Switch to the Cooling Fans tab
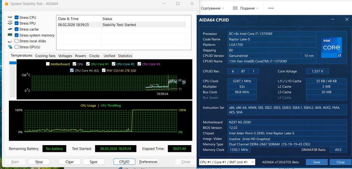Viewport: 352px width, 169px height. tap(45, 56)
